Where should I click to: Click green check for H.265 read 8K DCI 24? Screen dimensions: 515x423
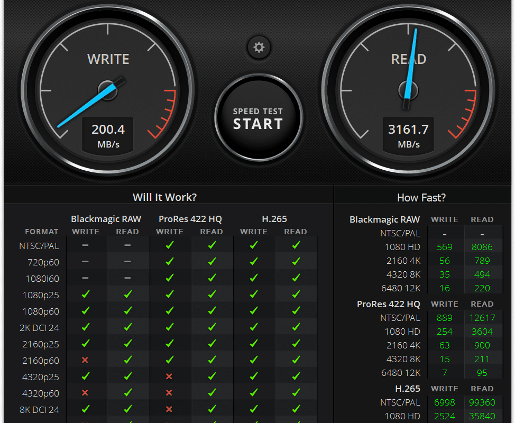click(x=296, y=409)
